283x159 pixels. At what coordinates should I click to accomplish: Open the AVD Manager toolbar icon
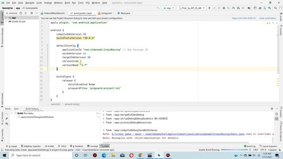click(x=264, y=8)
